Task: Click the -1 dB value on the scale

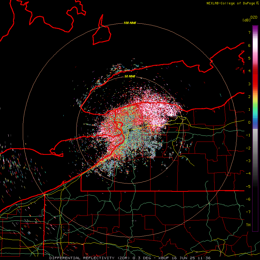Action: 248,135
